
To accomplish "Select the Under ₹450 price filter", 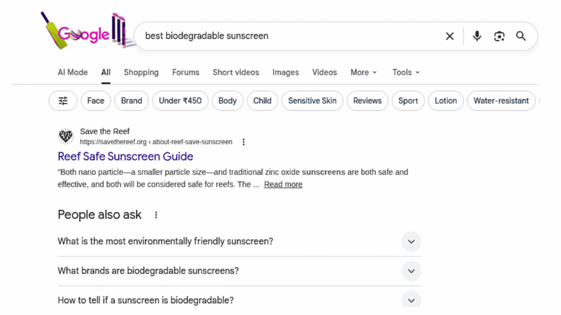I will pos(180,101).
